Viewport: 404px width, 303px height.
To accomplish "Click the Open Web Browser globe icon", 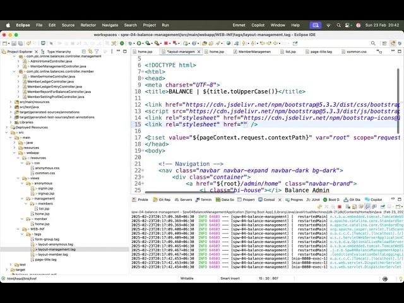I will click(x=229, y=44).
